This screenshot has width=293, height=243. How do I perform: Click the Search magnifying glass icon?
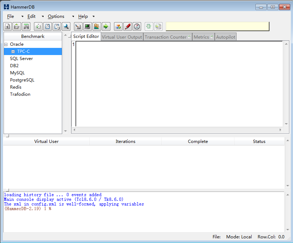(x=66, y=26)
